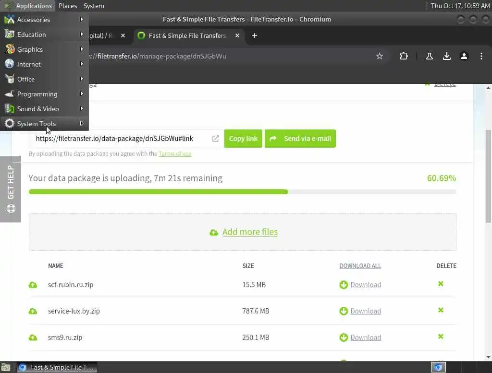Image resolution: width=492 pixels, height=373 pixels.
Task: Open the Internet submenu
Action: (44, 64)
